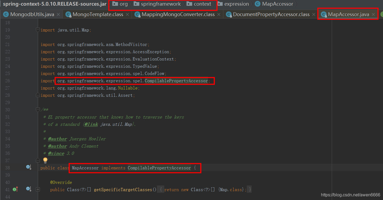Image resolution: width=383 pixels, height=200 pixels.
Task: Click the expression breadcrumb folder icon
Action: [x=220, y=4]
